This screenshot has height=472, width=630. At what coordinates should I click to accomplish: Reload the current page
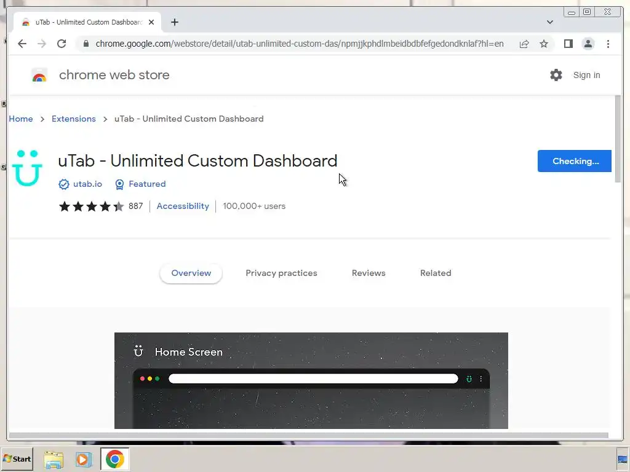pyautogui.click(x=62, y=44)
